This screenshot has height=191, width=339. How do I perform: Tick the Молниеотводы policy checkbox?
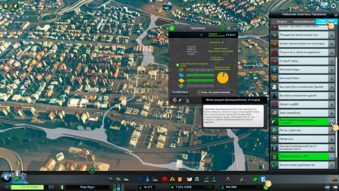332,70
